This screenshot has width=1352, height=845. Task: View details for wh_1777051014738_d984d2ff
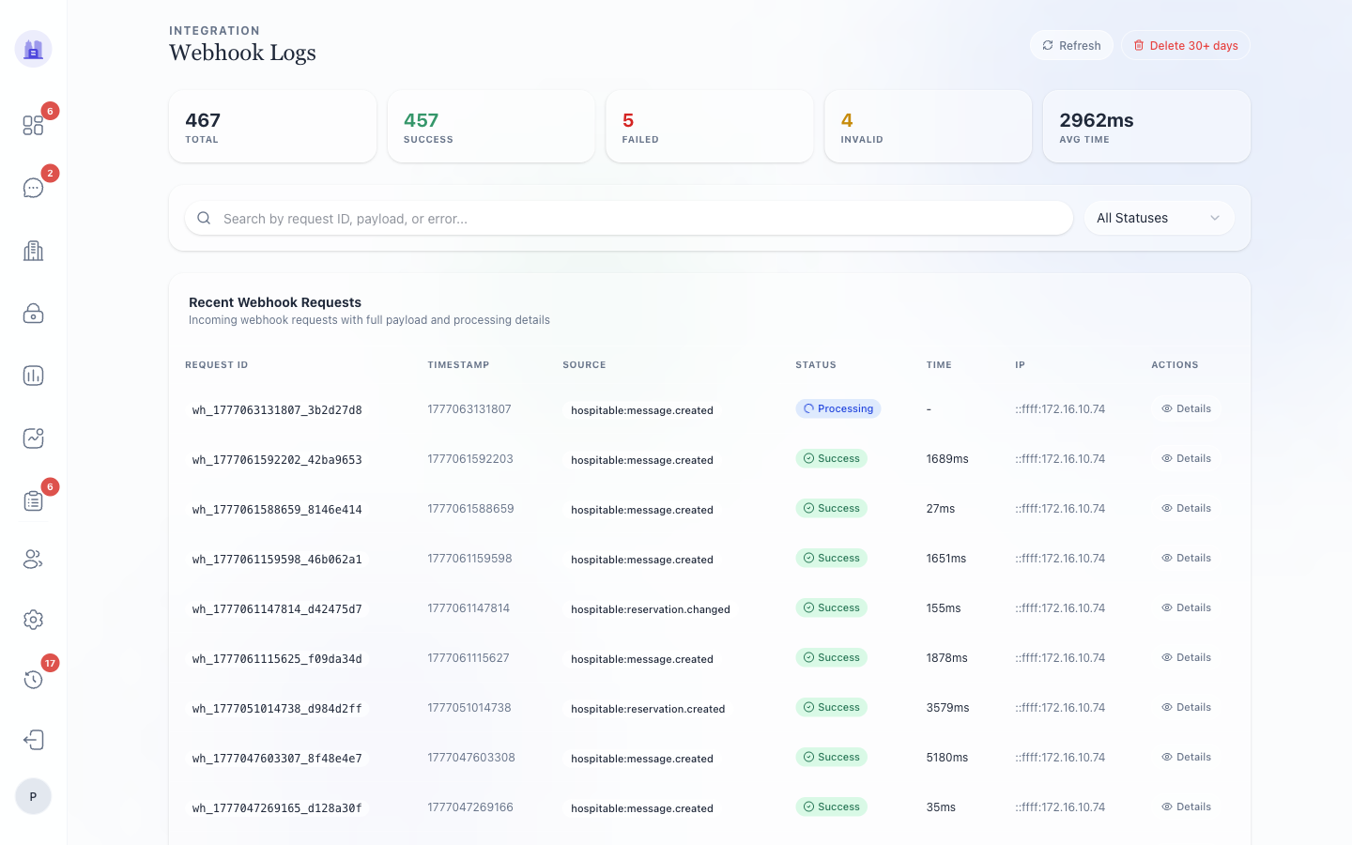click(1186, 707)
